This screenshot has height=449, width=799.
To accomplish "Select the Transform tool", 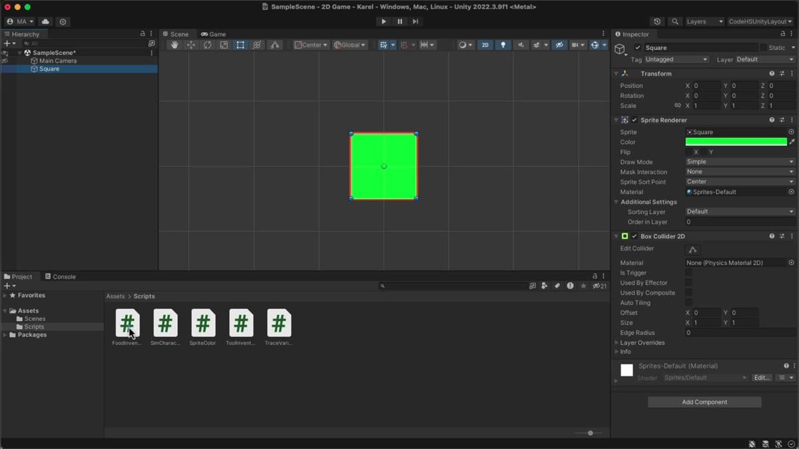I will [x=257, y=45].
